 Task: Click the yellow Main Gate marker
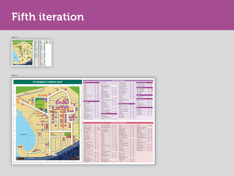pyautogui.click(x=50, y=155)
